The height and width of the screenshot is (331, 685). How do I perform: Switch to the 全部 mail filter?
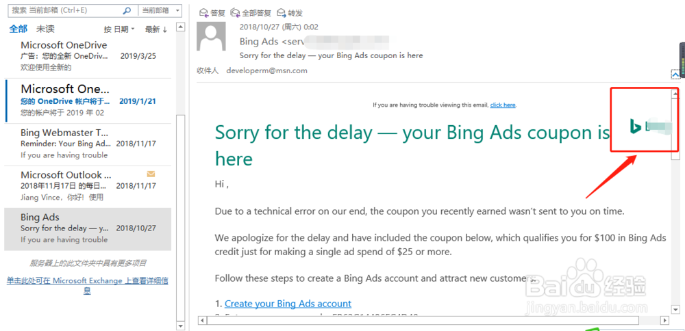tap(18, 29)
